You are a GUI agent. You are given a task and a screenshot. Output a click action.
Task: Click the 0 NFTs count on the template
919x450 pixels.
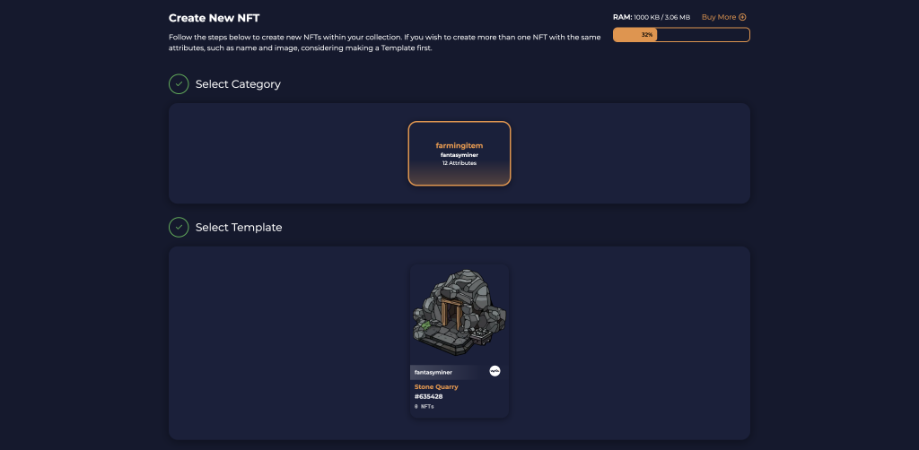424,406
